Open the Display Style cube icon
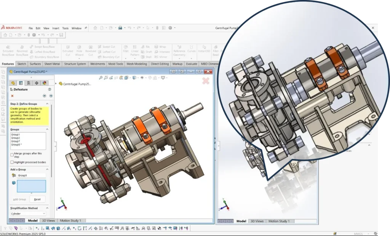Viewport: 390px width, 236px height. pyautogui.click(x=134, y=78)
